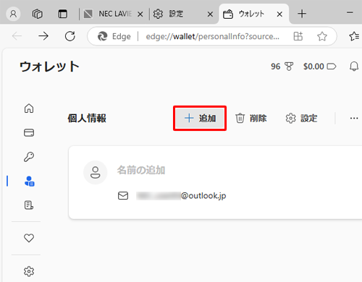The image size is (362, 282).
Task: Open the $0.00 cashback balance
Action: coord(319,67)
